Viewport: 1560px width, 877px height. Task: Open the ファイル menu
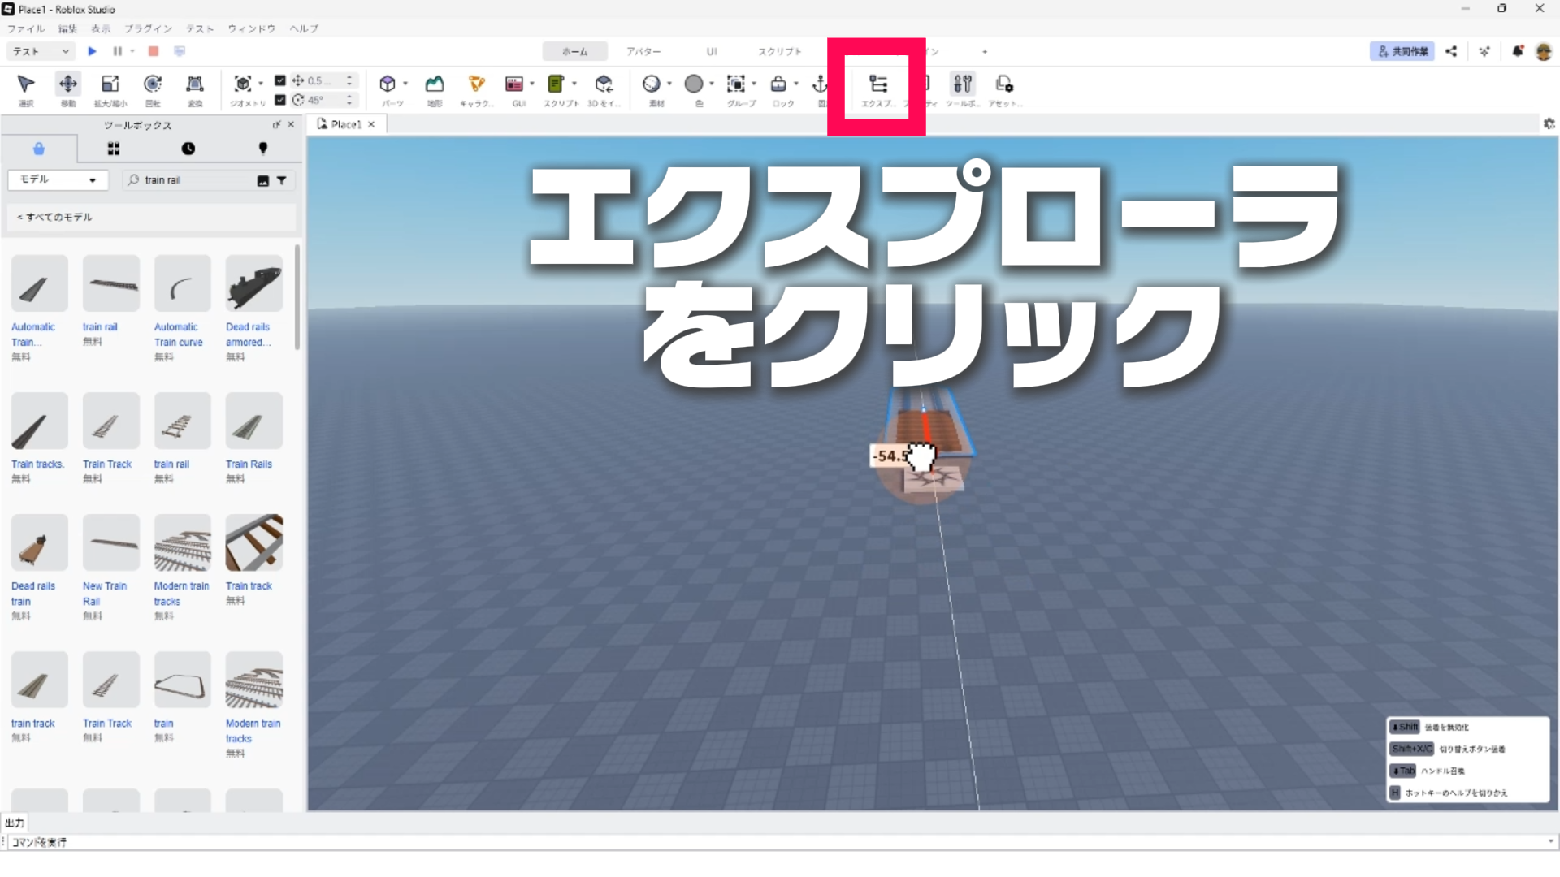(x=26, y=28)
